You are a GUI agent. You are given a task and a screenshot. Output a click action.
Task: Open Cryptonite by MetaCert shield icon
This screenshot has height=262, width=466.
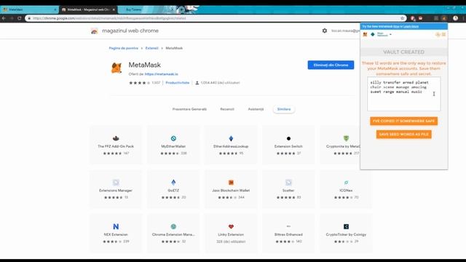(x=346, y=138)
